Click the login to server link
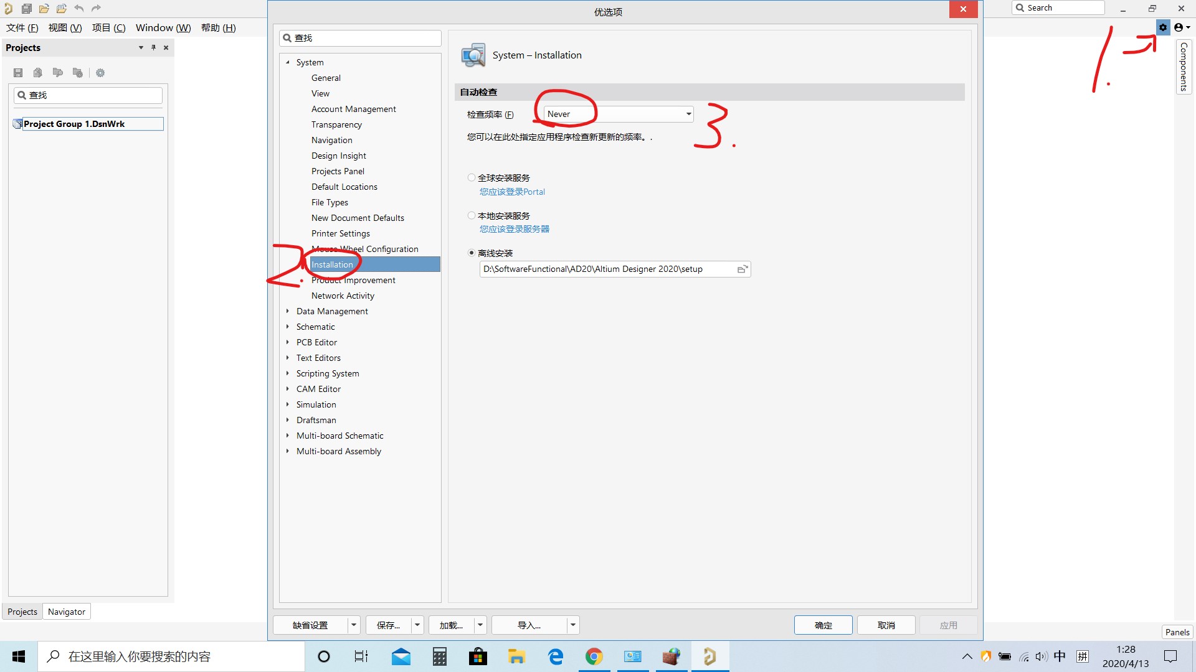 (x=515, y=230)
